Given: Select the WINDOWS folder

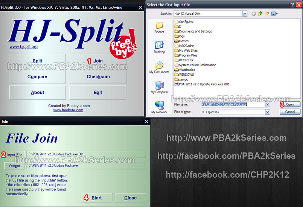Looking at the screenshot, I should [184, 75].
